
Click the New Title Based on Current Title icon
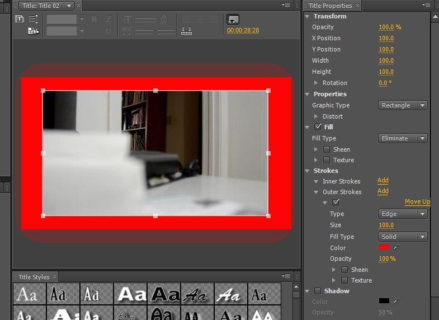tap(20, 19)
